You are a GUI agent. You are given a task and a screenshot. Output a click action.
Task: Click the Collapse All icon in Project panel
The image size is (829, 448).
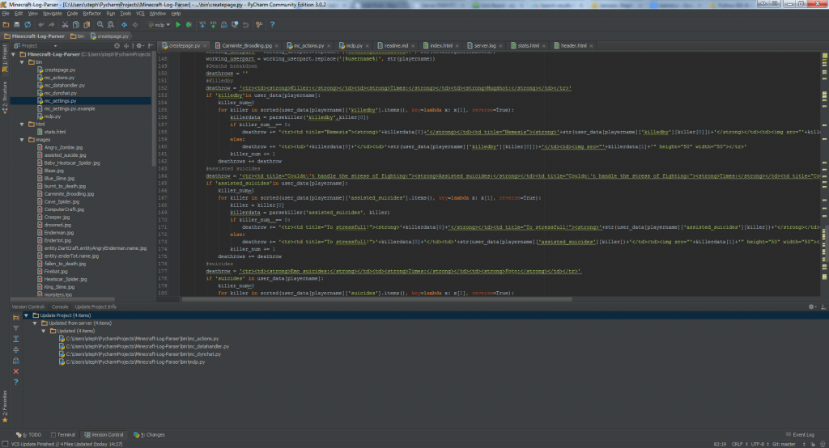click(125, 45)
